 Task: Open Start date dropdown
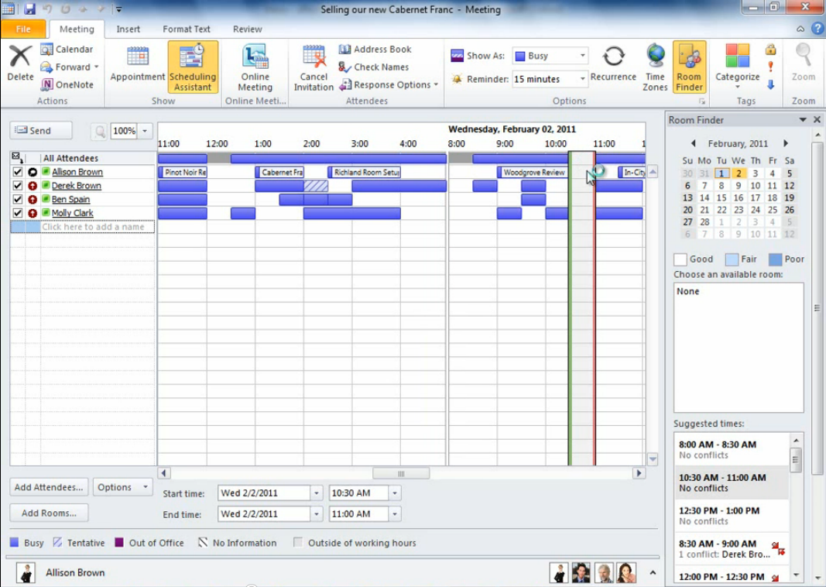(317, 493)
